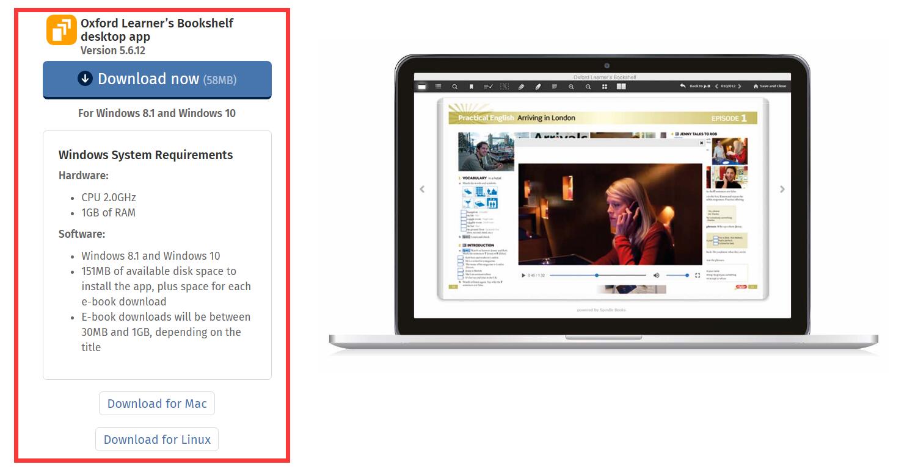Close the video popup with the X
Screen dimensions: 907x467
click(x=701, y=143)
